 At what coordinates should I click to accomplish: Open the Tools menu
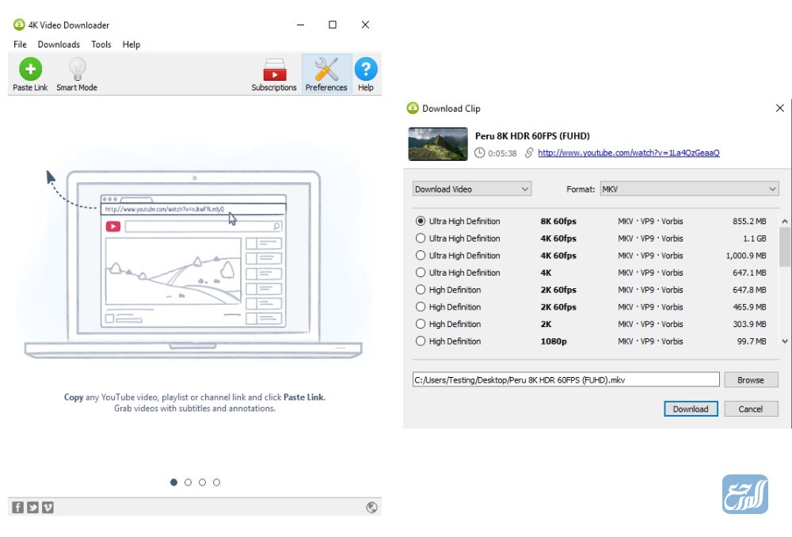pyautogui.click(x=101, y=44)
